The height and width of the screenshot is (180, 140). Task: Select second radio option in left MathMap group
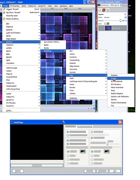(x=68, y=156)
